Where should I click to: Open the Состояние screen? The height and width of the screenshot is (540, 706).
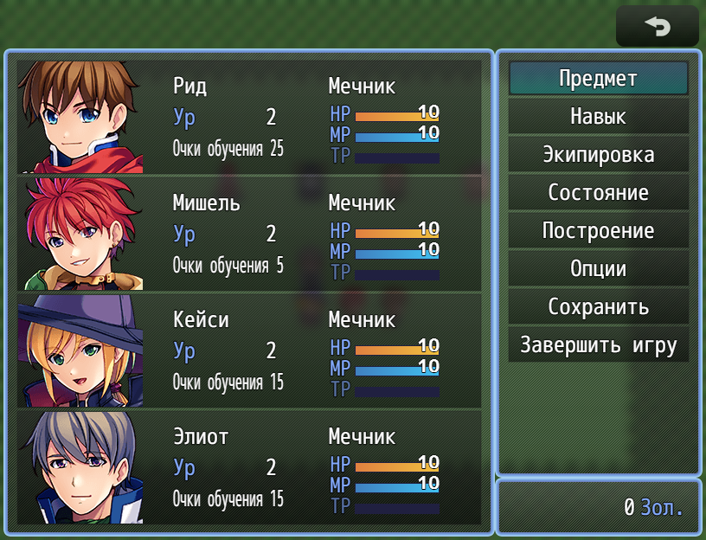point(599,192)
